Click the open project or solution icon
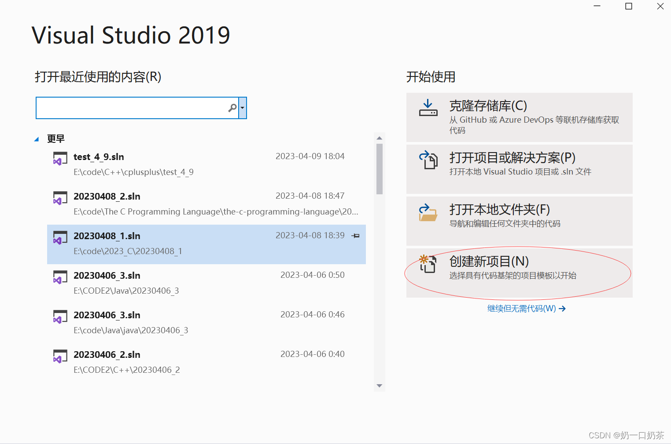671x444 pixels. click(428, 160)
